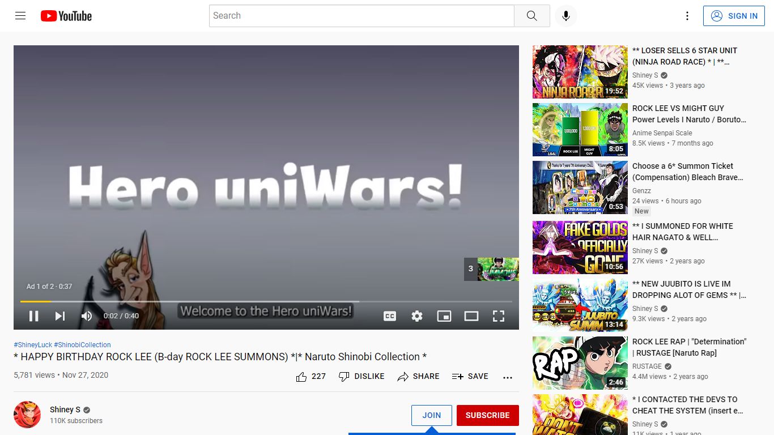Mute the video volume
This screenshot has width=774, height=435.
click(86, 316)
